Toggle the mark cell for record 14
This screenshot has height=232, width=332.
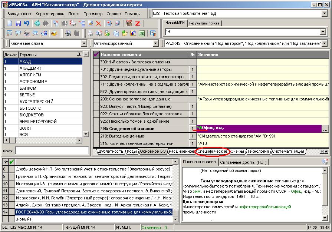click(12, 212)
